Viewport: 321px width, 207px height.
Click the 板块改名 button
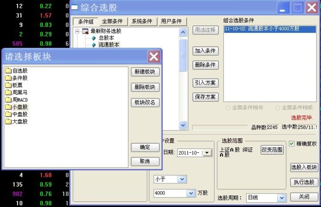tap(145, 103)
